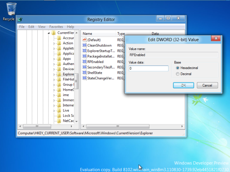
Task: Click the Action folder icon in tree
Action: click(59, 43)
